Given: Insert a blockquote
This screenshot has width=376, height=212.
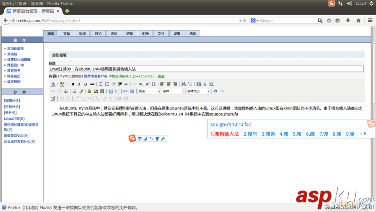Looking at the screenshot, I should pos(126,84).
